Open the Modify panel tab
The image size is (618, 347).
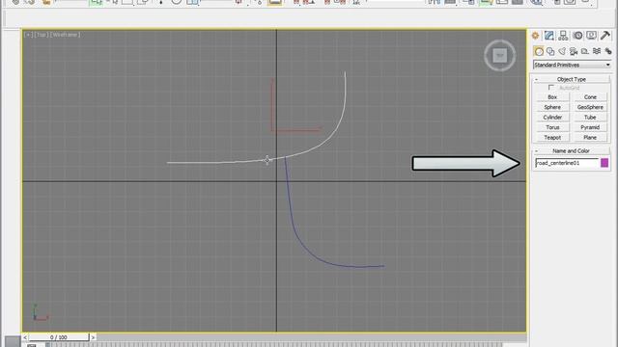tap(549, 36)
